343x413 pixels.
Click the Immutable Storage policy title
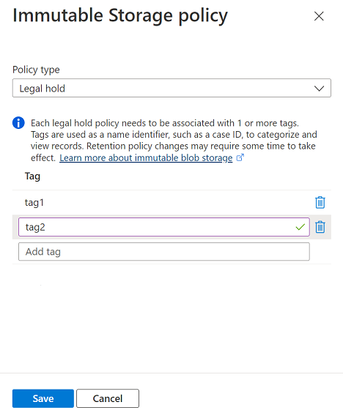[x=120, y=15]
